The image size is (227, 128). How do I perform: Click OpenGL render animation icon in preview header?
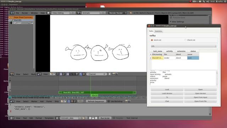117,74
